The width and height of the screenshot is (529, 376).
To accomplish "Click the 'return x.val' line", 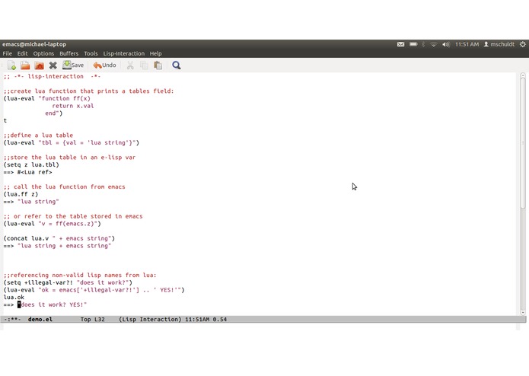I will 73,106.
